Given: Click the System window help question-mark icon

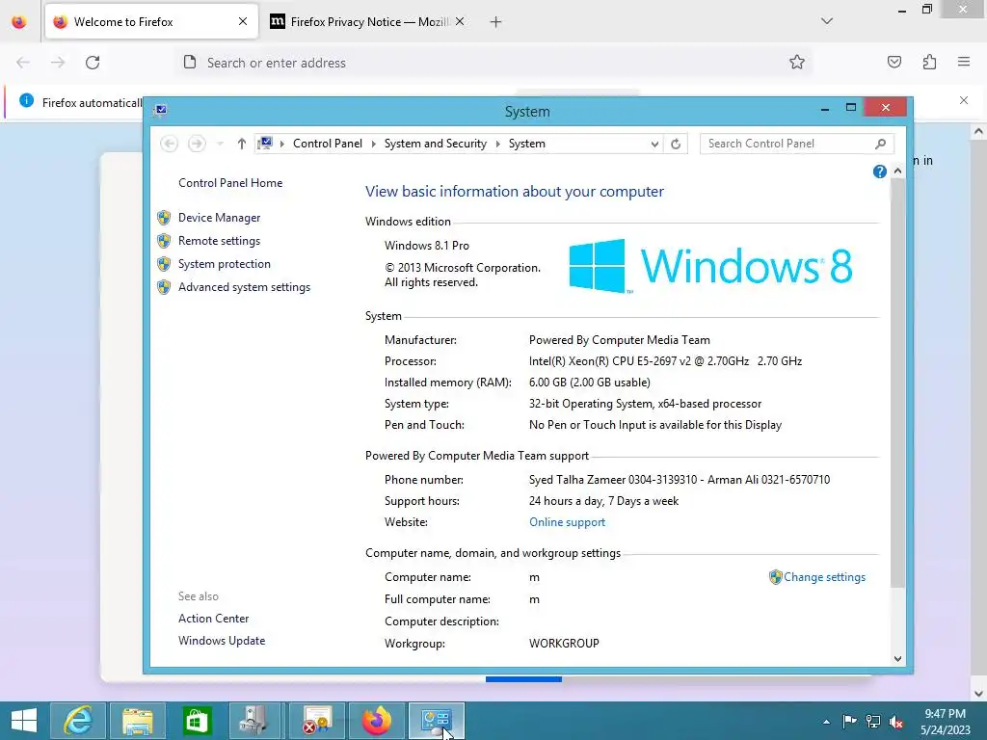Looking at the screenshot, I should 880,172.
